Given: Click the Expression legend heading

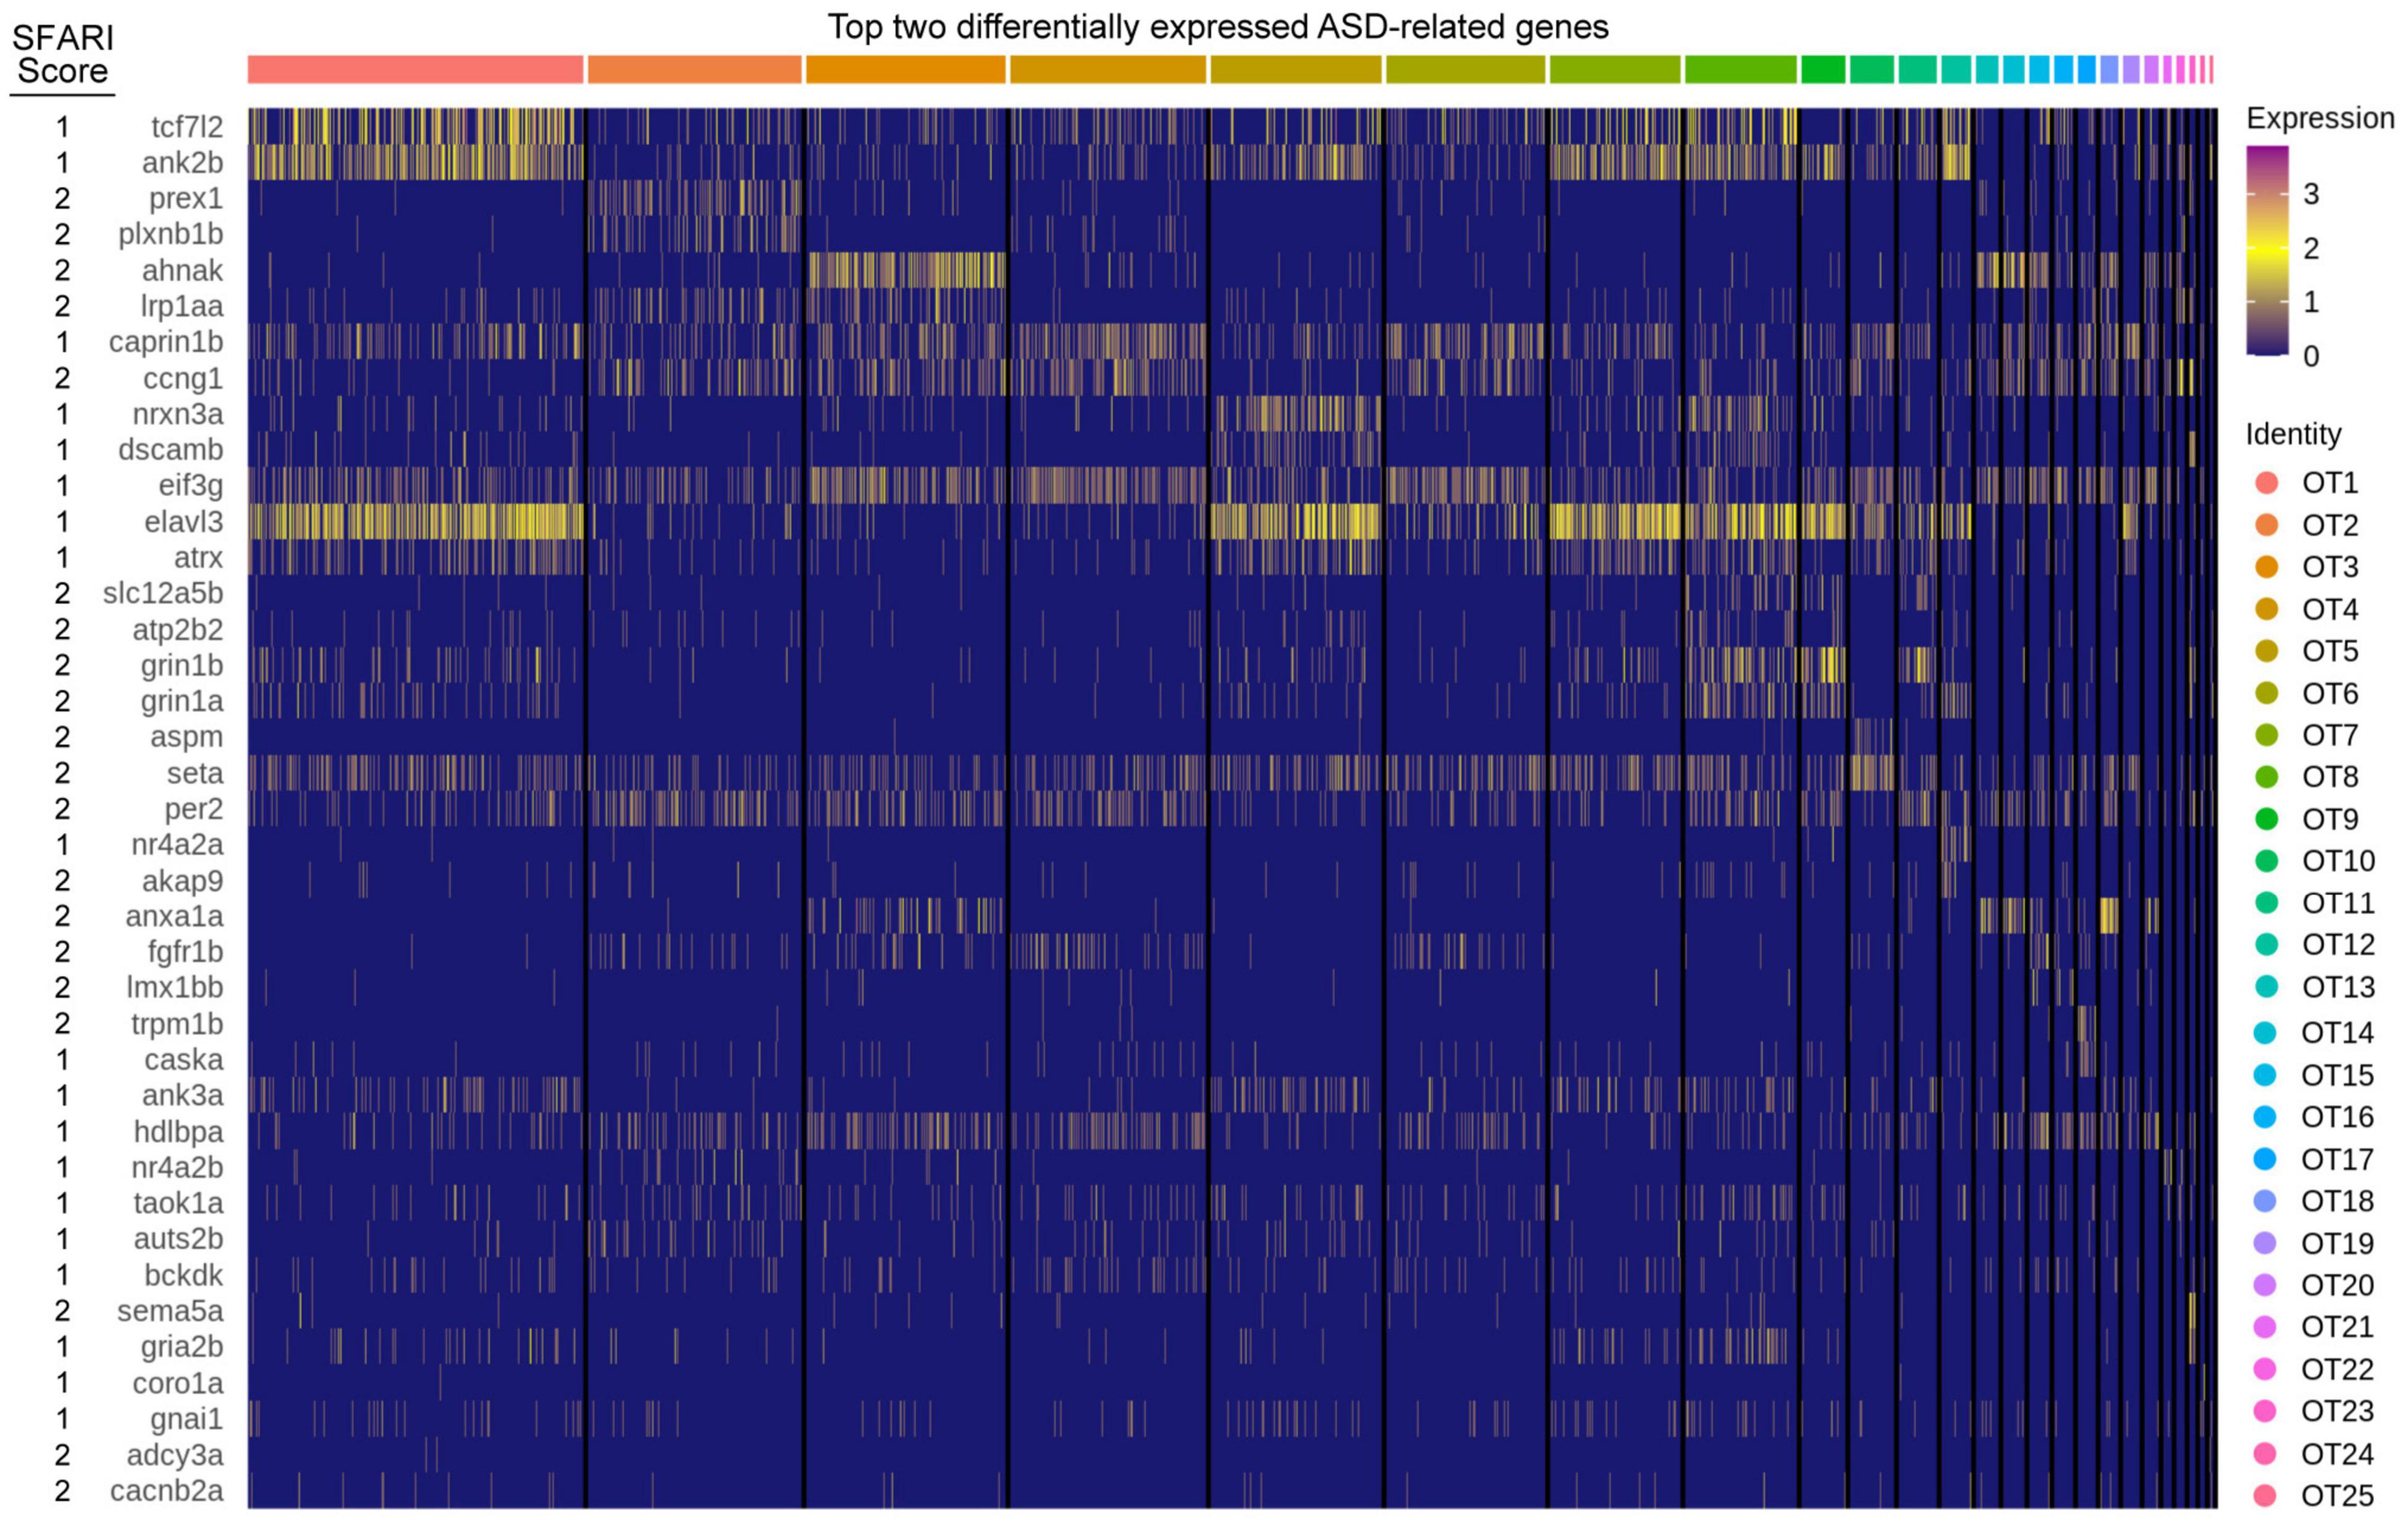Looking at the screenshot, I should point(2320,118).
